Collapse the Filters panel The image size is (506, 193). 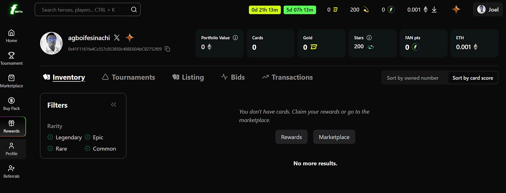[113, 105]
